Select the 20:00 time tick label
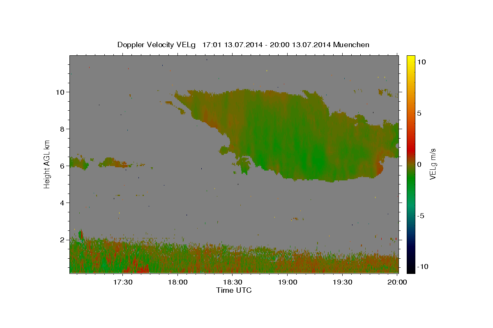The image size is (493, 328). tap(397, 282)
